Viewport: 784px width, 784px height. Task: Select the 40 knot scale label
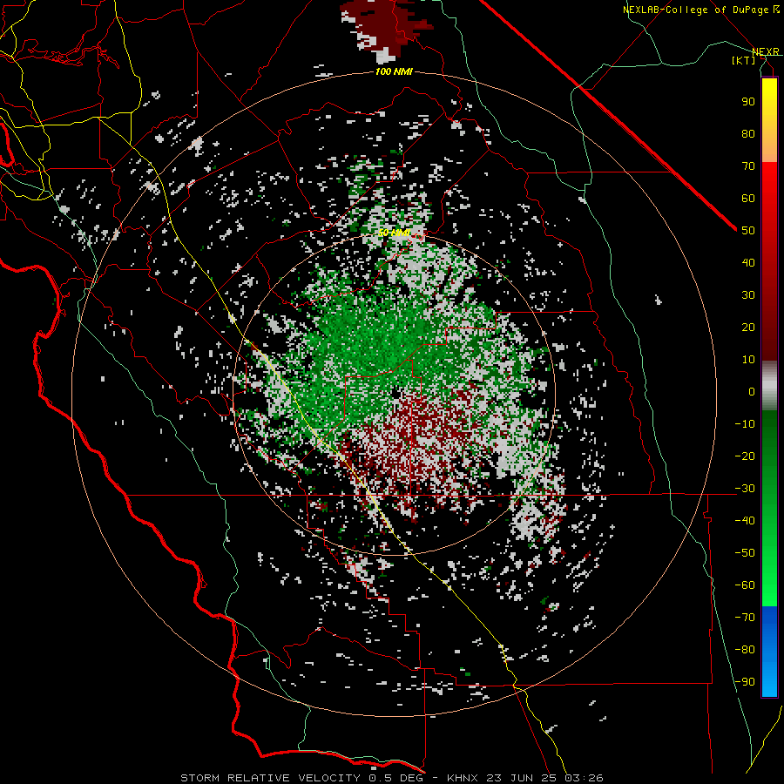tap(748, 263)
